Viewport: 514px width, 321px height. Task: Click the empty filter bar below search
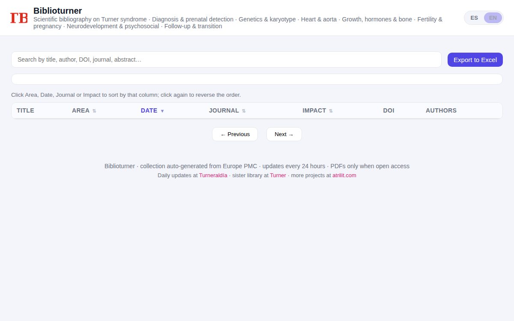pyautogui.click(x=257, y=79)
